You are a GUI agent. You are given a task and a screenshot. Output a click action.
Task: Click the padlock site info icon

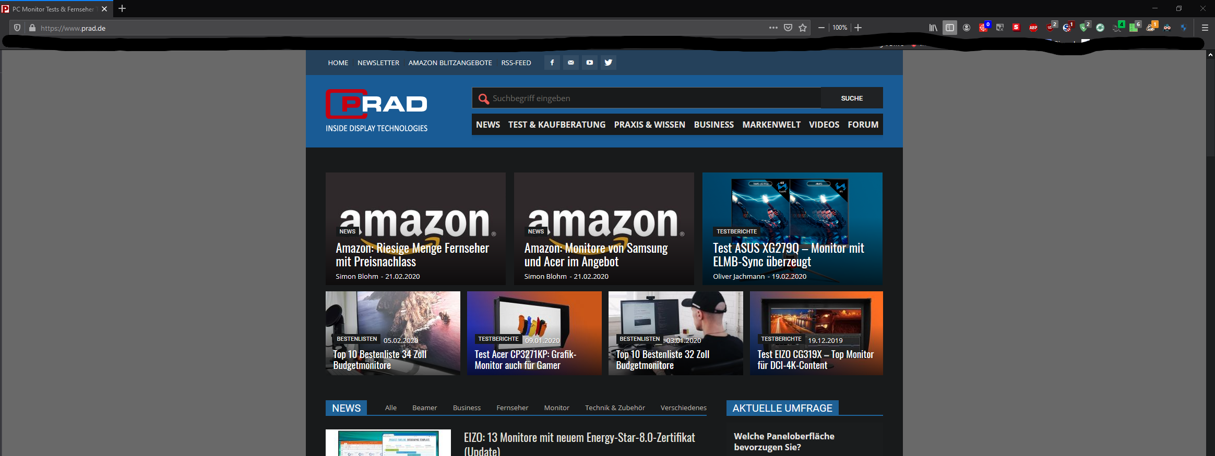32,28
